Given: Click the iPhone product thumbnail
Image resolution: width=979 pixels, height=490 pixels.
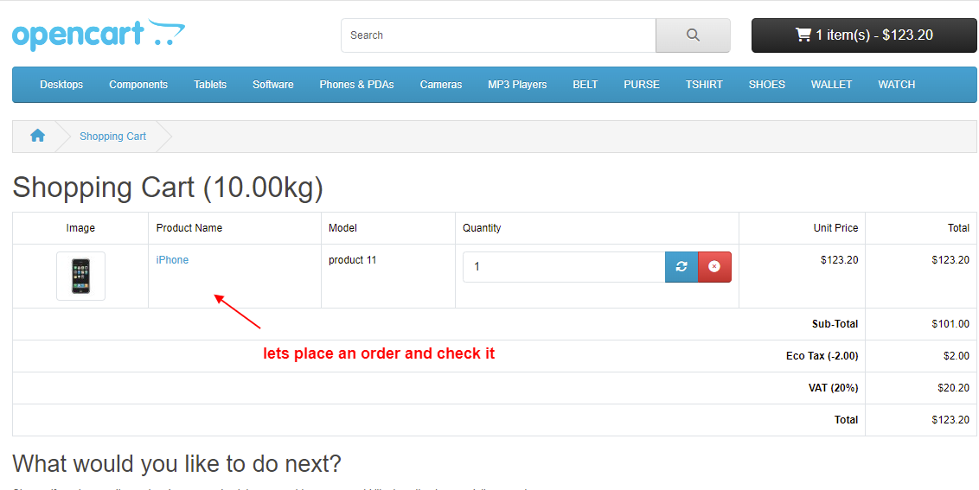Looking at the screenshot, I should 80,276.
